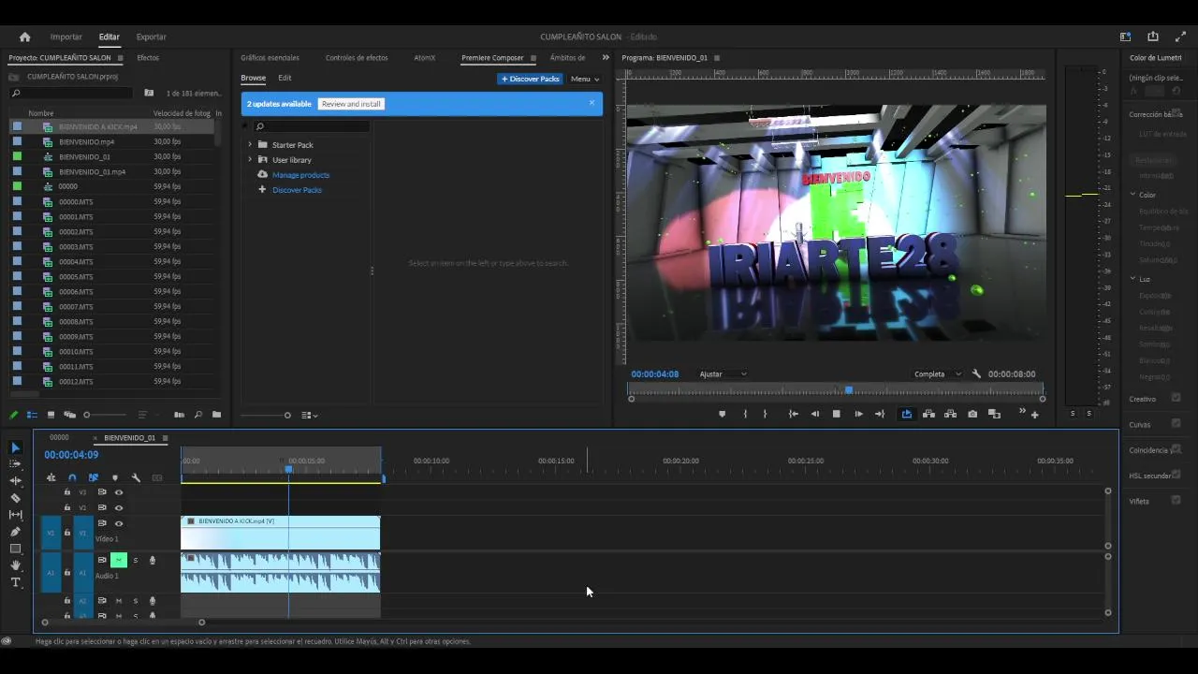
Task: Click Find magnifier in Project panel footer
Action: click(x=197, y=415)
